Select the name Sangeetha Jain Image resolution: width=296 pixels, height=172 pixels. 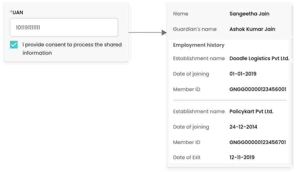coord(249,14)
